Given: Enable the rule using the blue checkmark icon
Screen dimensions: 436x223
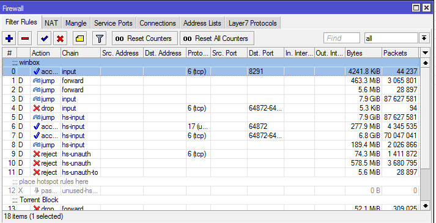Looking at the screenshot, I should click(44, 38).
